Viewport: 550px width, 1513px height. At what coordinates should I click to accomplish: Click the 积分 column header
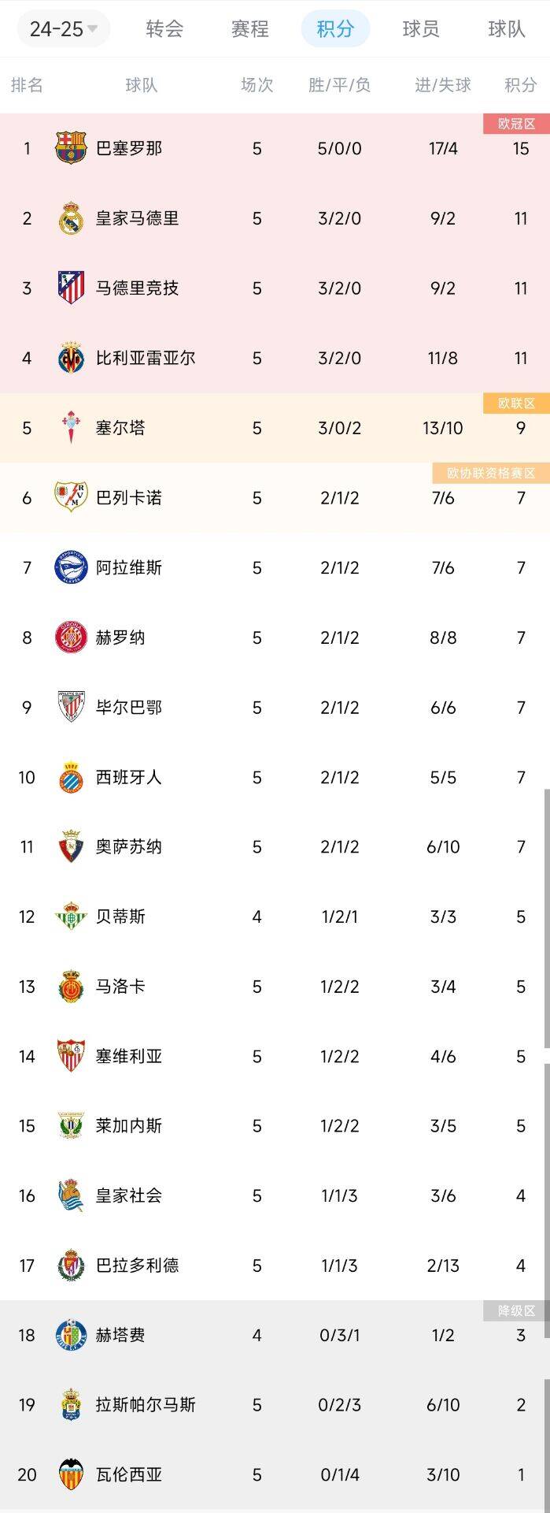click(x=520, y=85)
